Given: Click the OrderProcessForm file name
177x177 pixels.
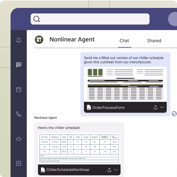Looking at the screenshot, I should 108,108.
